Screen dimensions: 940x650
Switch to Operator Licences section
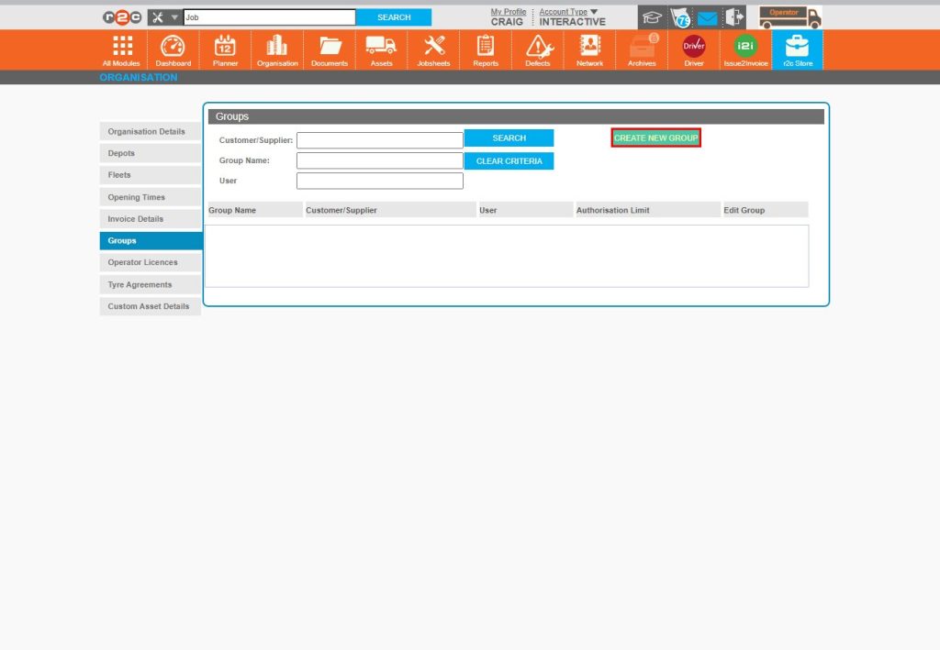tap(150, 262)
